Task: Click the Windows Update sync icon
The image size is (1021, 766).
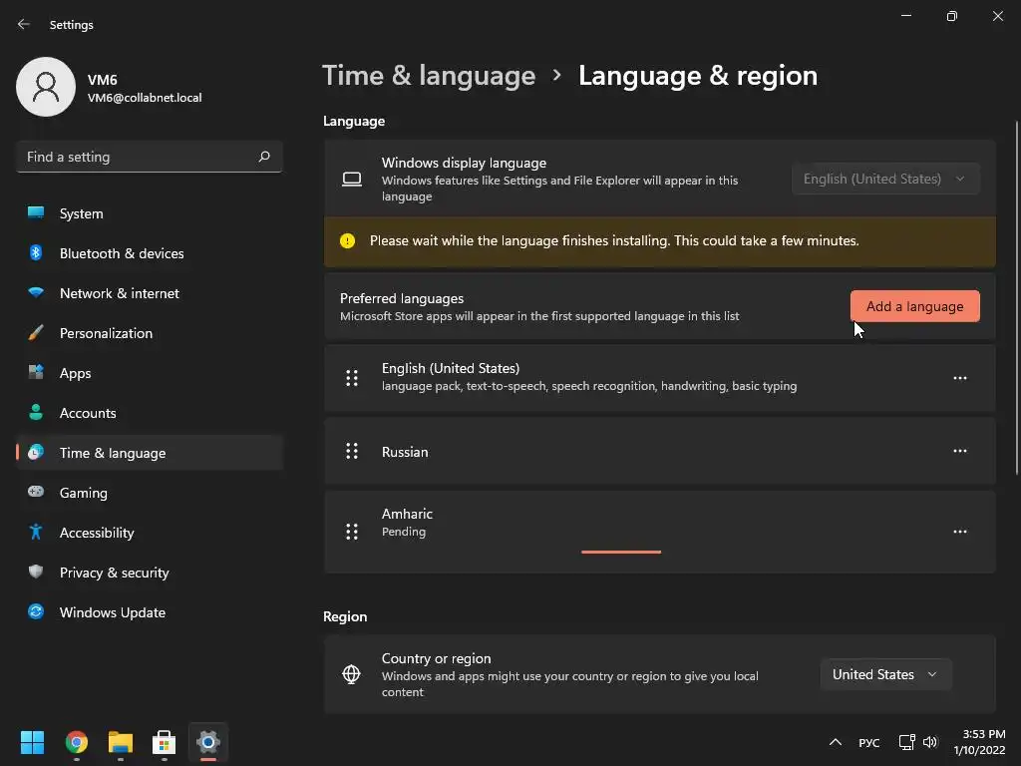Action: click(x=36, y=611)
